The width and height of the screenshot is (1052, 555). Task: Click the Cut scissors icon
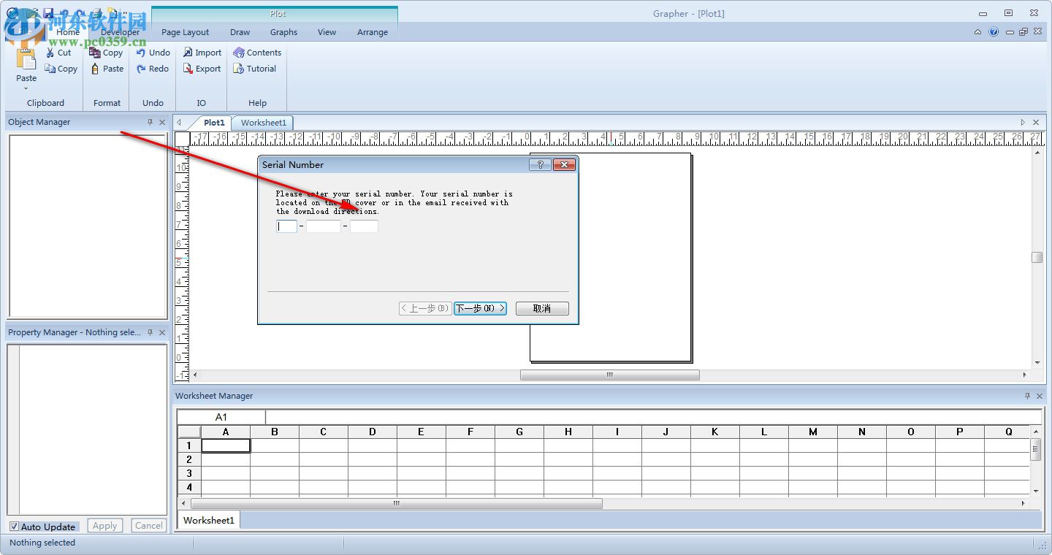pos(50,53)
